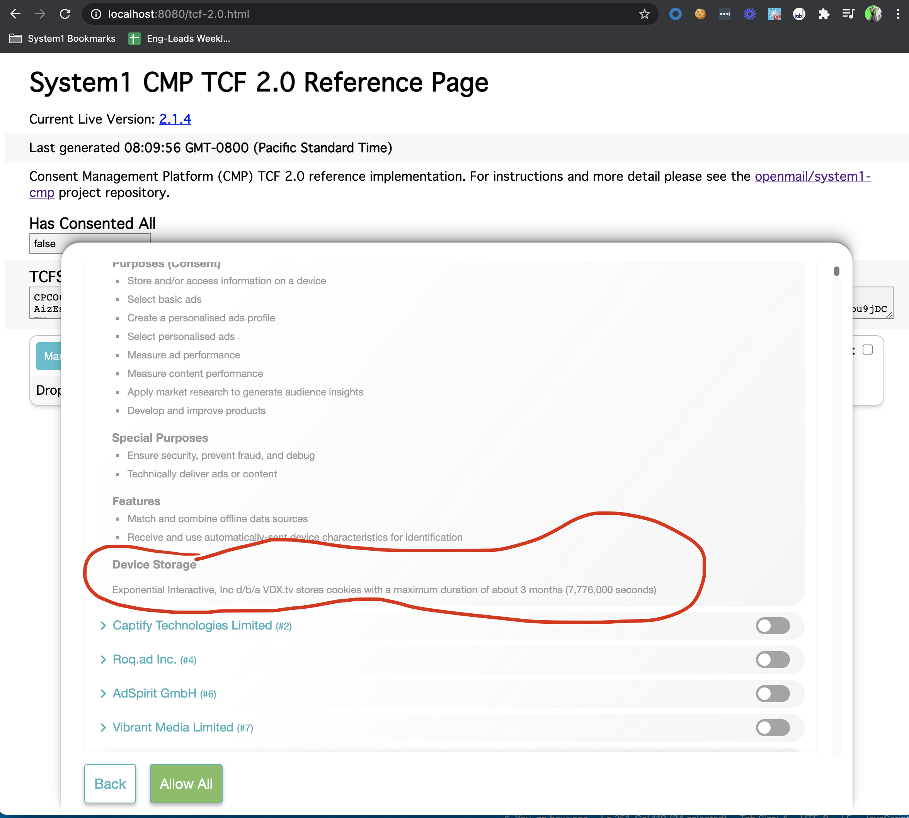Expand Captify Technologies Limited vendor details
This screenshot has height=818, width=909.
[103, 626]
